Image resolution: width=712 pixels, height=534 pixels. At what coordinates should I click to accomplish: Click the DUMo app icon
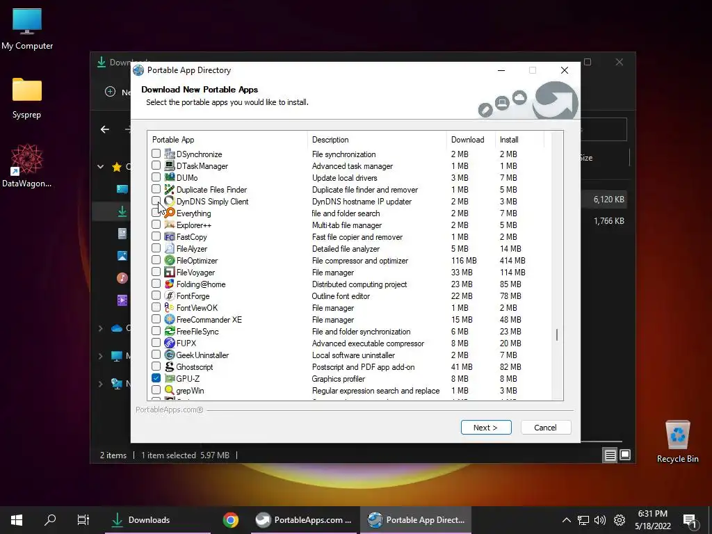coord(170,177)
